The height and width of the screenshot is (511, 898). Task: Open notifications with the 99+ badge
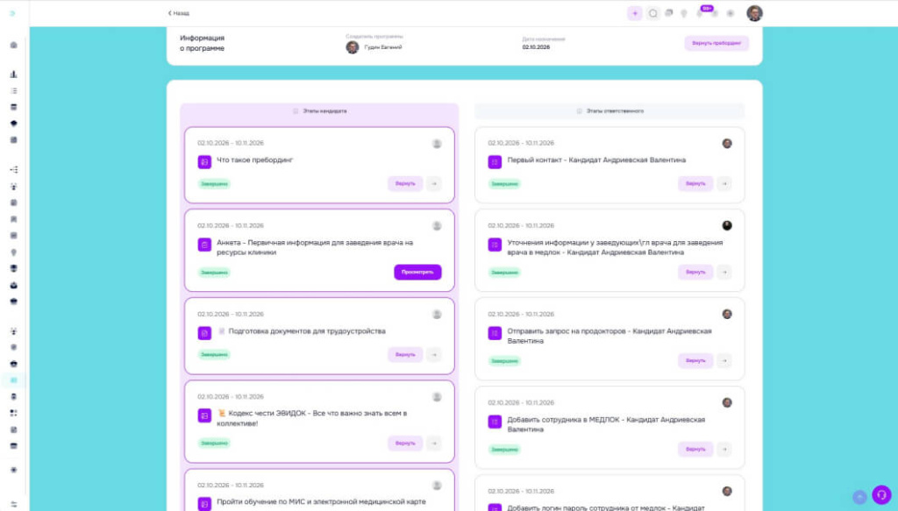(701, 12)
